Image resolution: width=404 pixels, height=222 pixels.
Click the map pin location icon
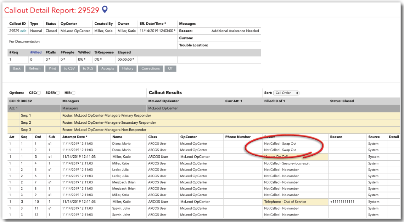pyautogui.click(x=105, y=10)
